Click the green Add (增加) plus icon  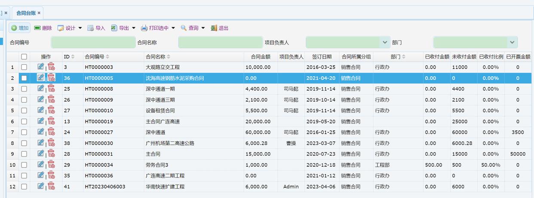[14, 28]
